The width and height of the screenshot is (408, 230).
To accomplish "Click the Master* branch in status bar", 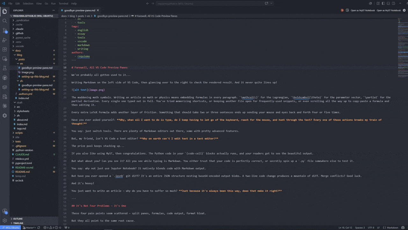I will tap(29, 228).
